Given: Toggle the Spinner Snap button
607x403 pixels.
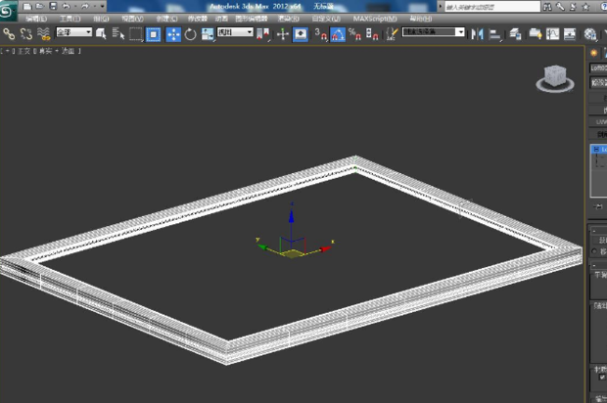Looking at the screenshot, I should 372,34.
